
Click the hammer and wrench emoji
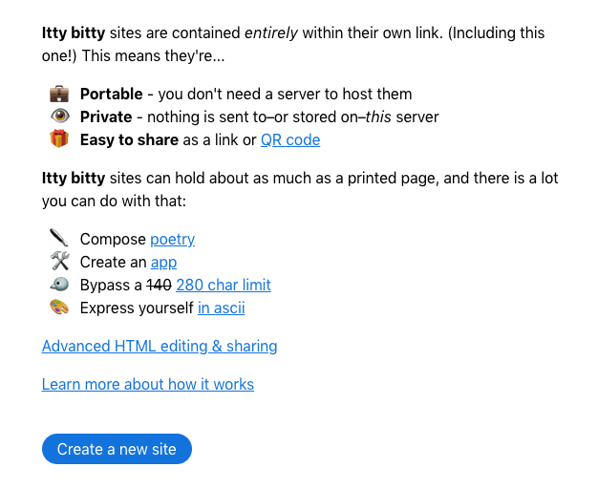point(60,262)
